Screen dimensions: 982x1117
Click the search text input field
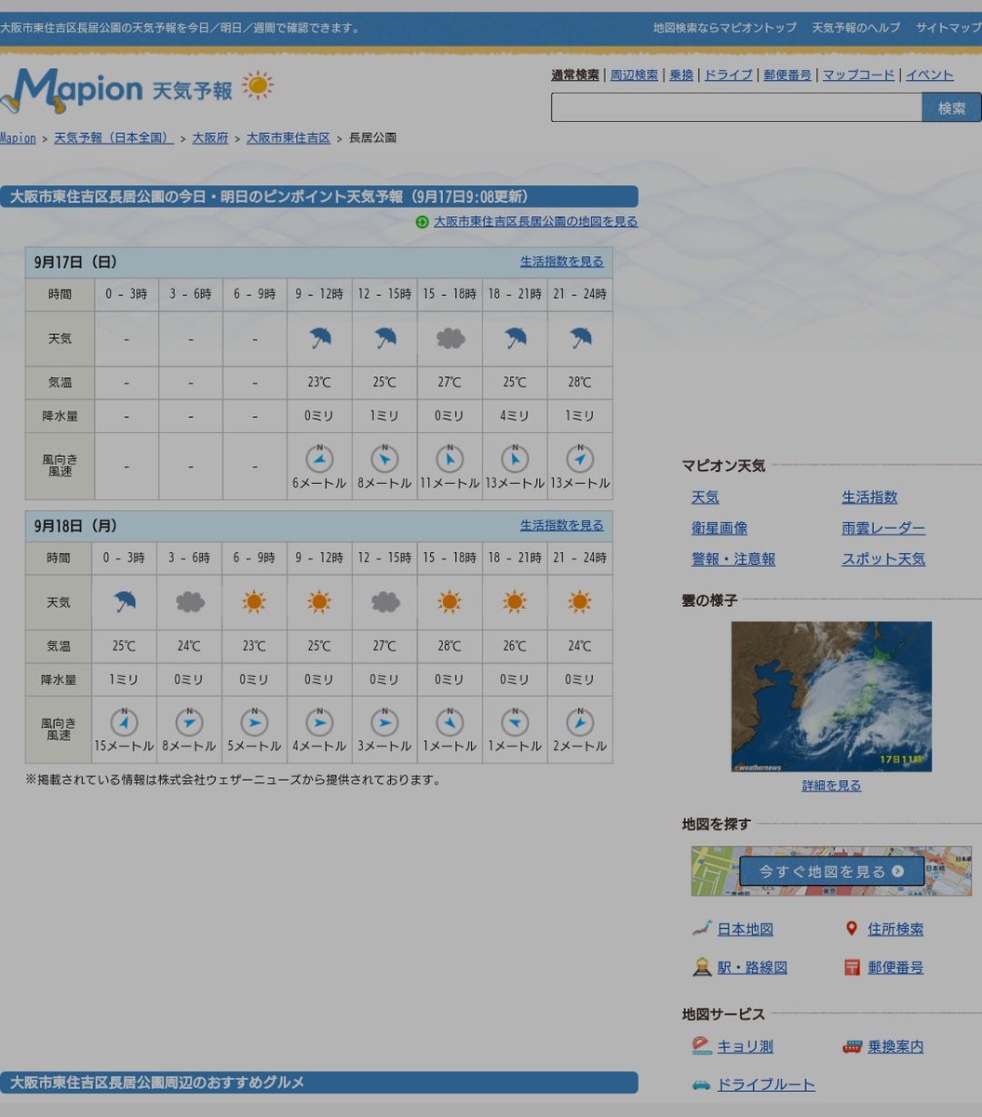click(x=736, y=108)
